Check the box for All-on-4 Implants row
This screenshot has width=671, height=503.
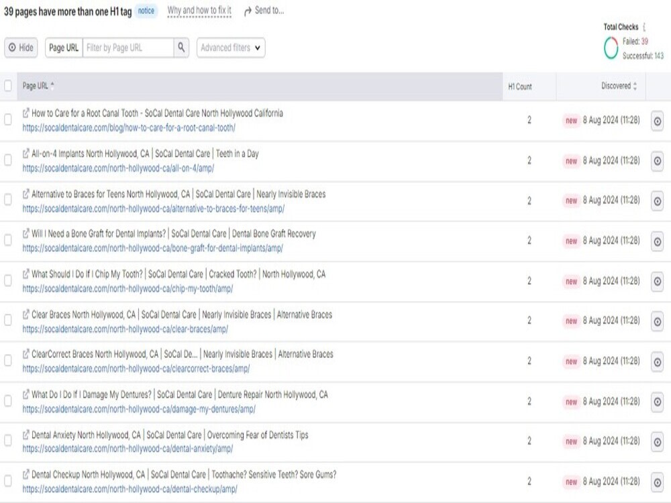[7, 160]
